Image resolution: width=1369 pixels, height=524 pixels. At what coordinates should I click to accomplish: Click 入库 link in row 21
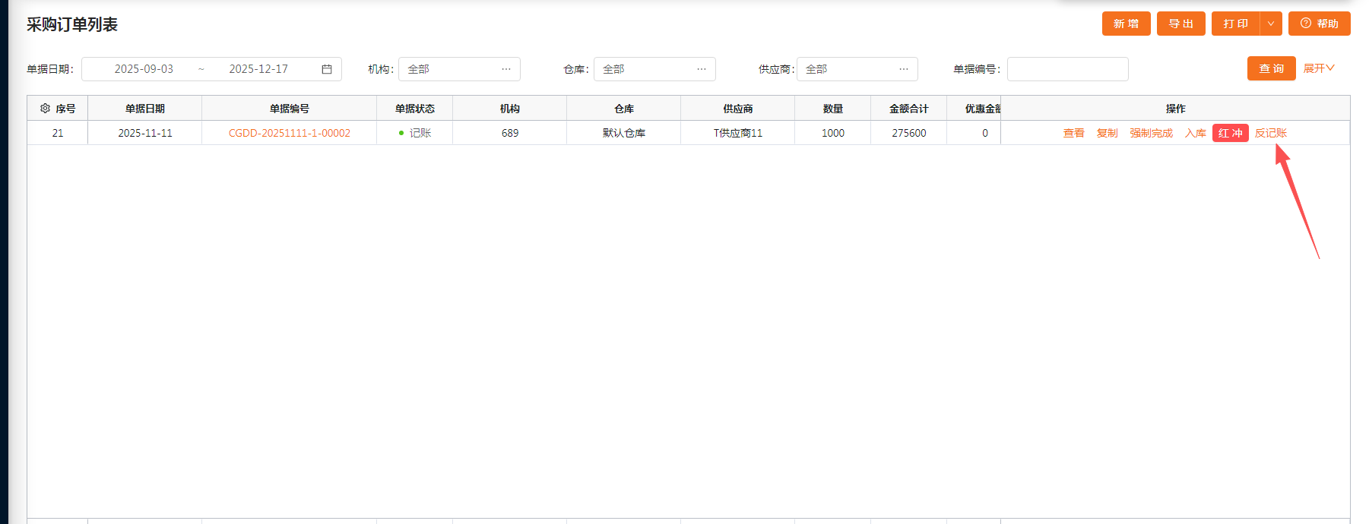click(1195, 133)
